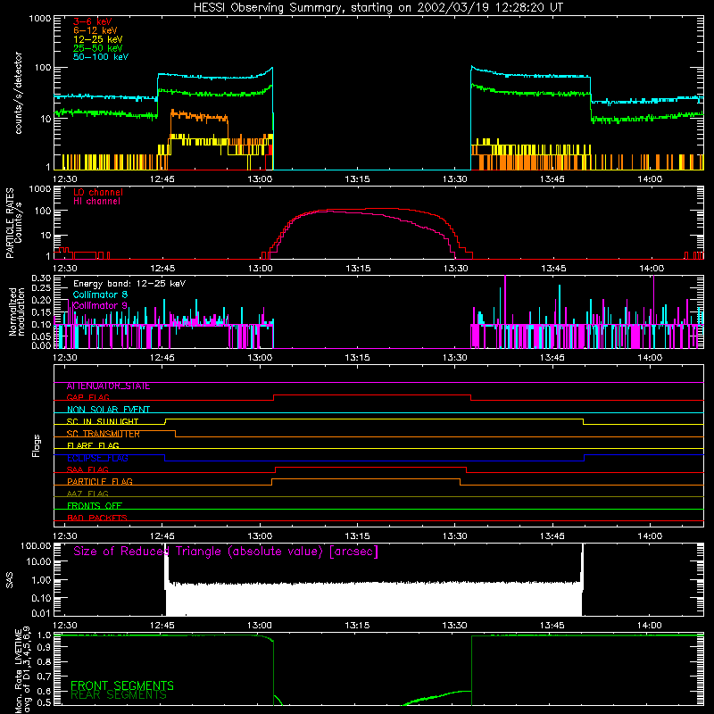This screenshot has height=714, width=714.
Task: Click the "counts/s/detector" axis label
Action: point(18,93)
